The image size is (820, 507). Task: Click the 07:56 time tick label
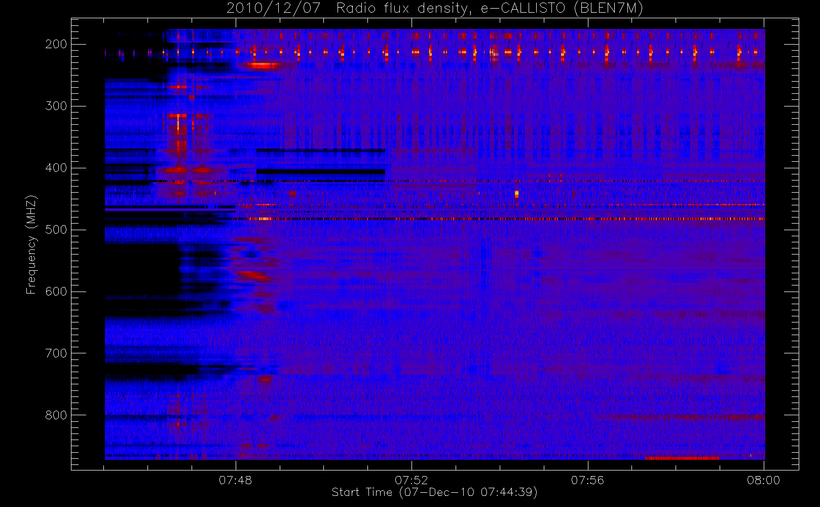(588, 480)
